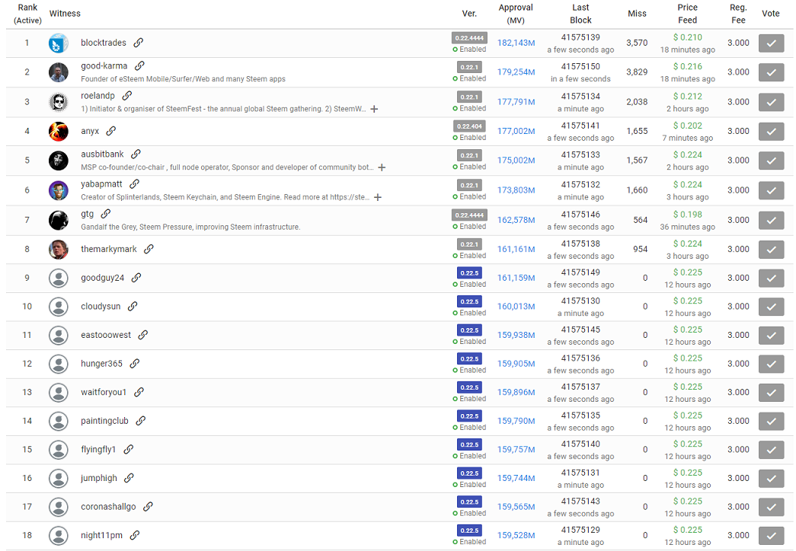Open the link icon beside themarkymark

(x=149, y=249)
